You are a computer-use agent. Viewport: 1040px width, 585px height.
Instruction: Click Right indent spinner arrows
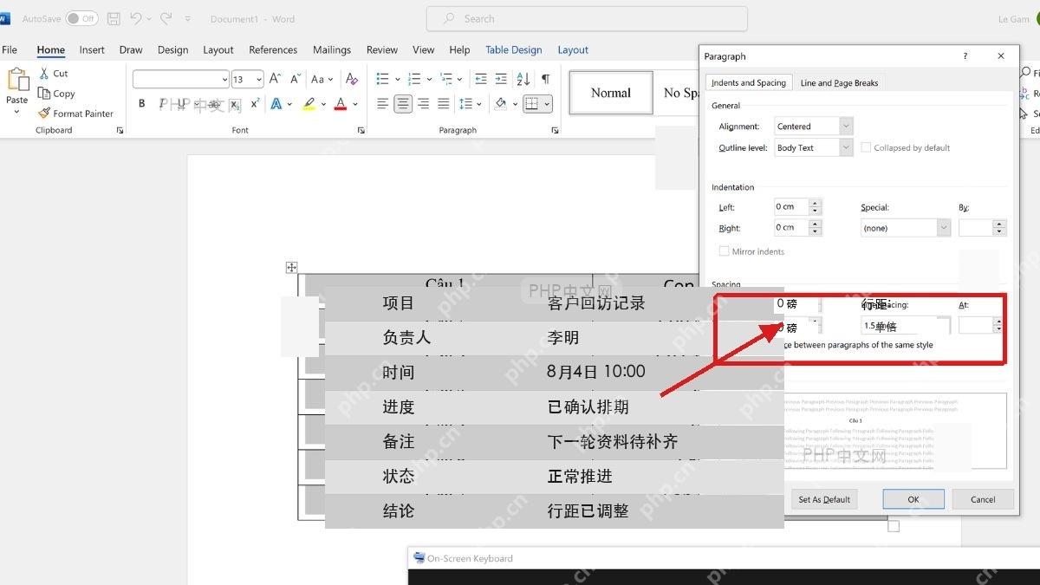[815, 228]
